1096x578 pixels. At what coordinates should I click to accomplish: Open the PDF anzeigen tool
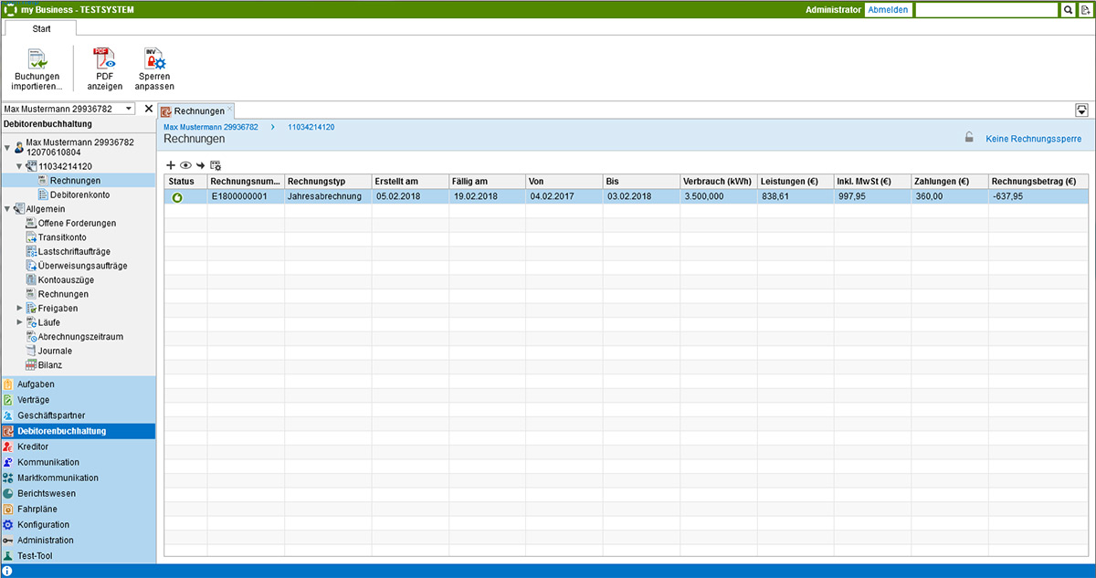point(105,69)
